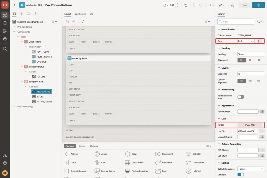Open Shared Components icon in top toolbar

point(233,5)
